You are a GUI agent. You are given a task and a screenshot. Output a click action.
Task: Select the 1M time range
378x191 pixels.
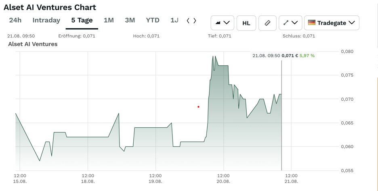pyautogui.click(x=109, y=20)
